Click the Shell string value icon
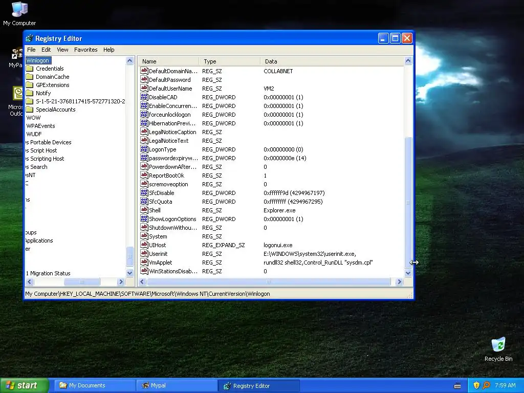524x393 pixels. coord(144,210)
